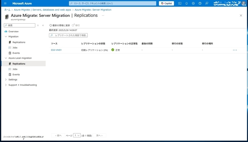The width and height of the screenshot is (248, 142).
Task: Focus the global resource search box
Action: pyautogui.click(x=113, y=3)
